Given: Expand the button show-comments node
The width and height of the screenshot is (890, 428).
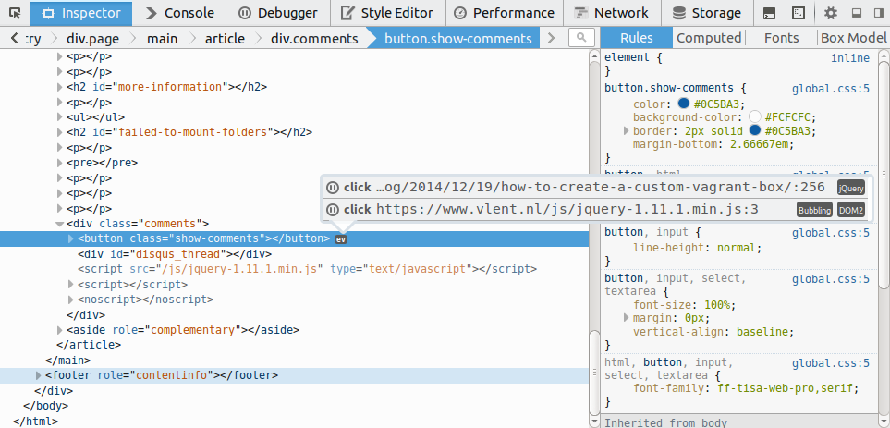Looking at the screenshot, I should tap(71, 239).
